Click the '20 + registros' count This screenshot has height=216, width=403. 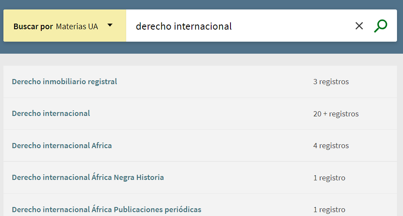coord(336,114)
